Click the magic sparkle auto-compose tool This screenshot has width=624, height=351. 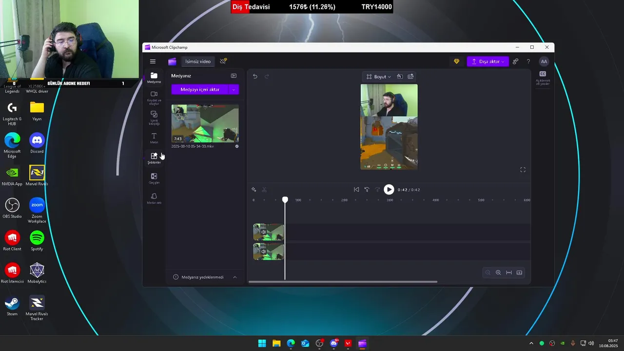pos(254,190)
